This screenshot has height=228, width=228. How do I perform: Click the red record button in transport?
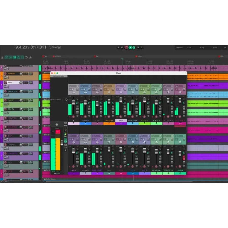click(126, 47)
